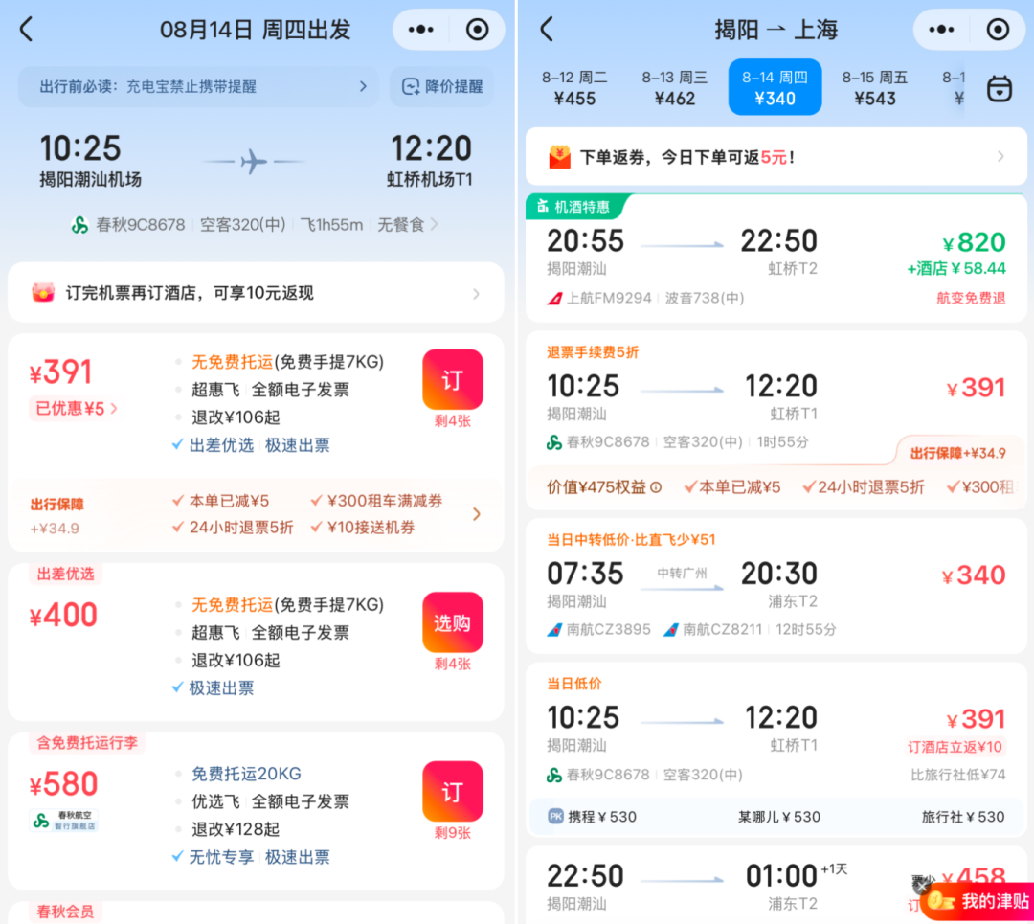Click the more options (...) icon top right
Screen dimensions: 1034x924
coord(419,30)
